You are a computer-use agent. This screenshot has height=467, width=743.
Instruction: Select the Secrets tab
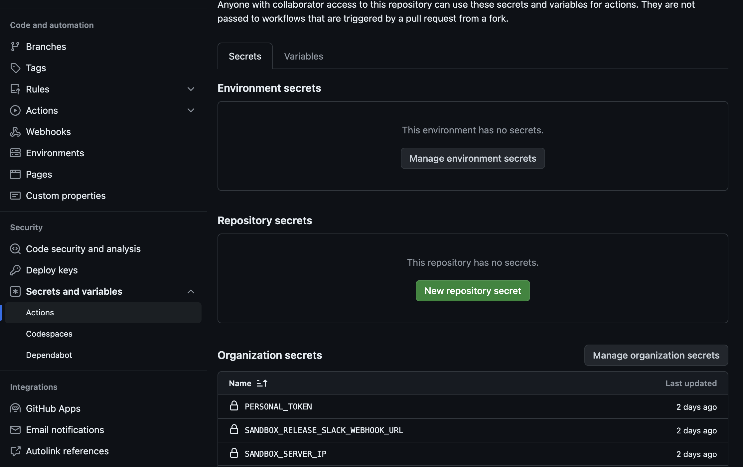245,56
